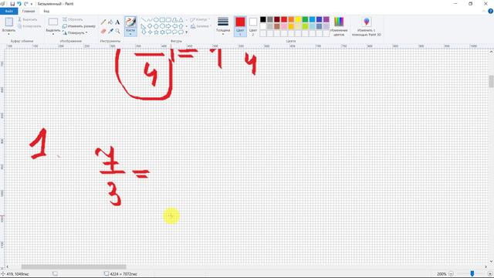Pick the Down arrow shape

coord(144,32)
